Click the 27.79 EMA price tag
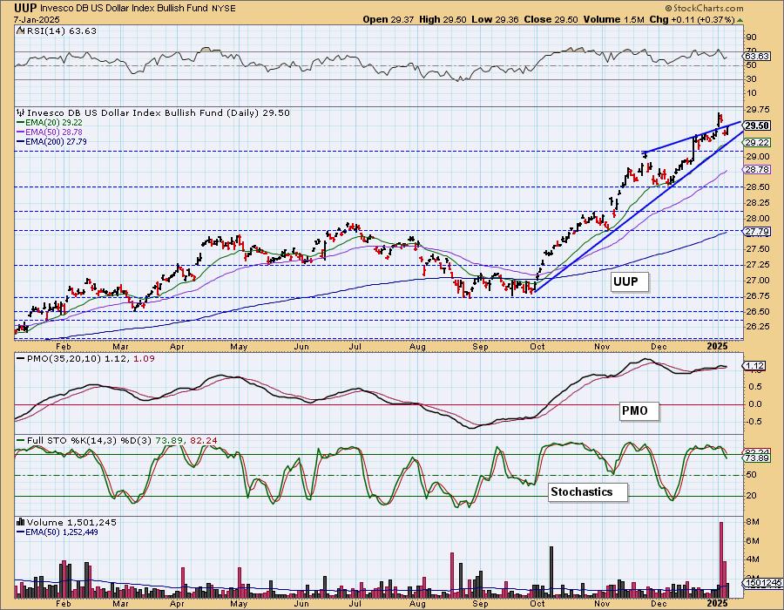This screenshot has width=784, height=610. (757, 232)
